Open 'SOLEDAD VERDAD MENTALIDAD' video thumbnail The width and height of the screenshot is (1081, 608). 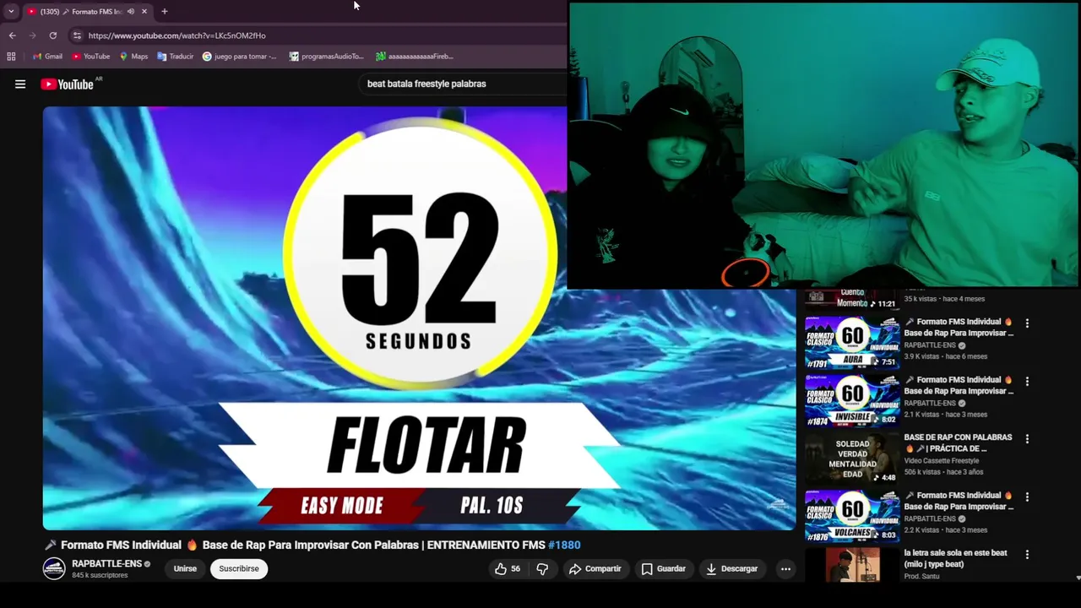coord(852,459)
